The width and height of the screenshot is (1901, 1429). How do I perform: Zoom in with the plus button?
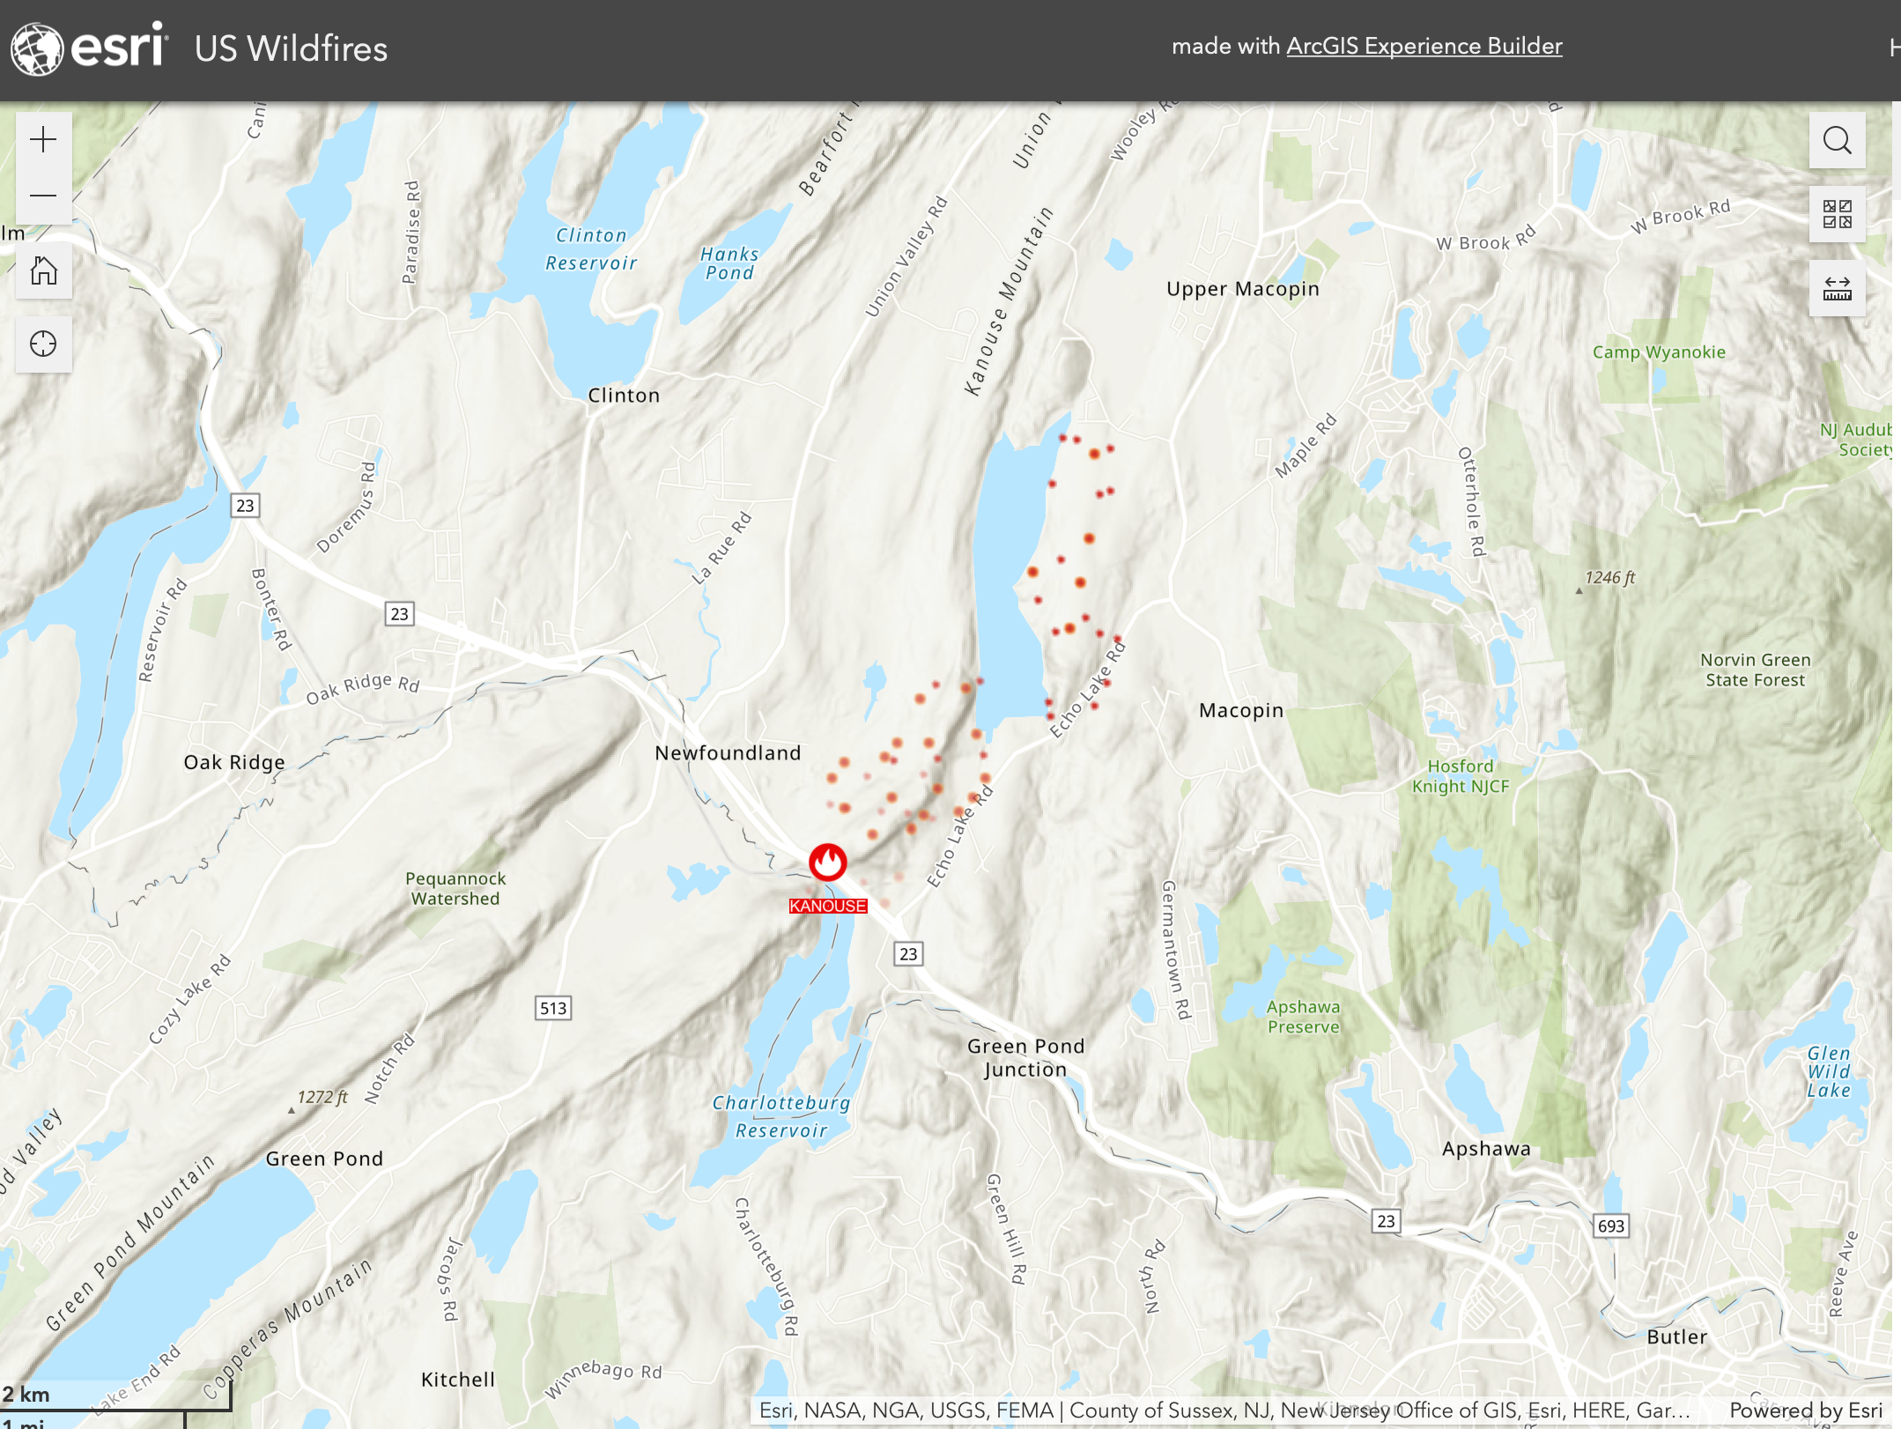coord(43,140)
